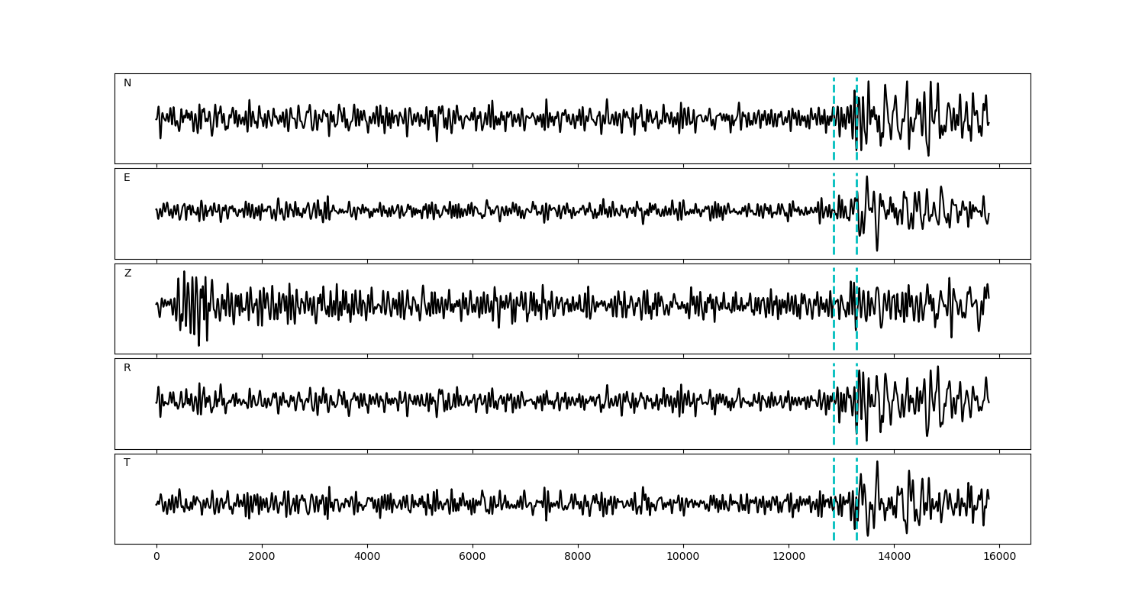Select the 10000 x-axis tick label
This screenshot has width=1145, height=611.
pos(682,558)
